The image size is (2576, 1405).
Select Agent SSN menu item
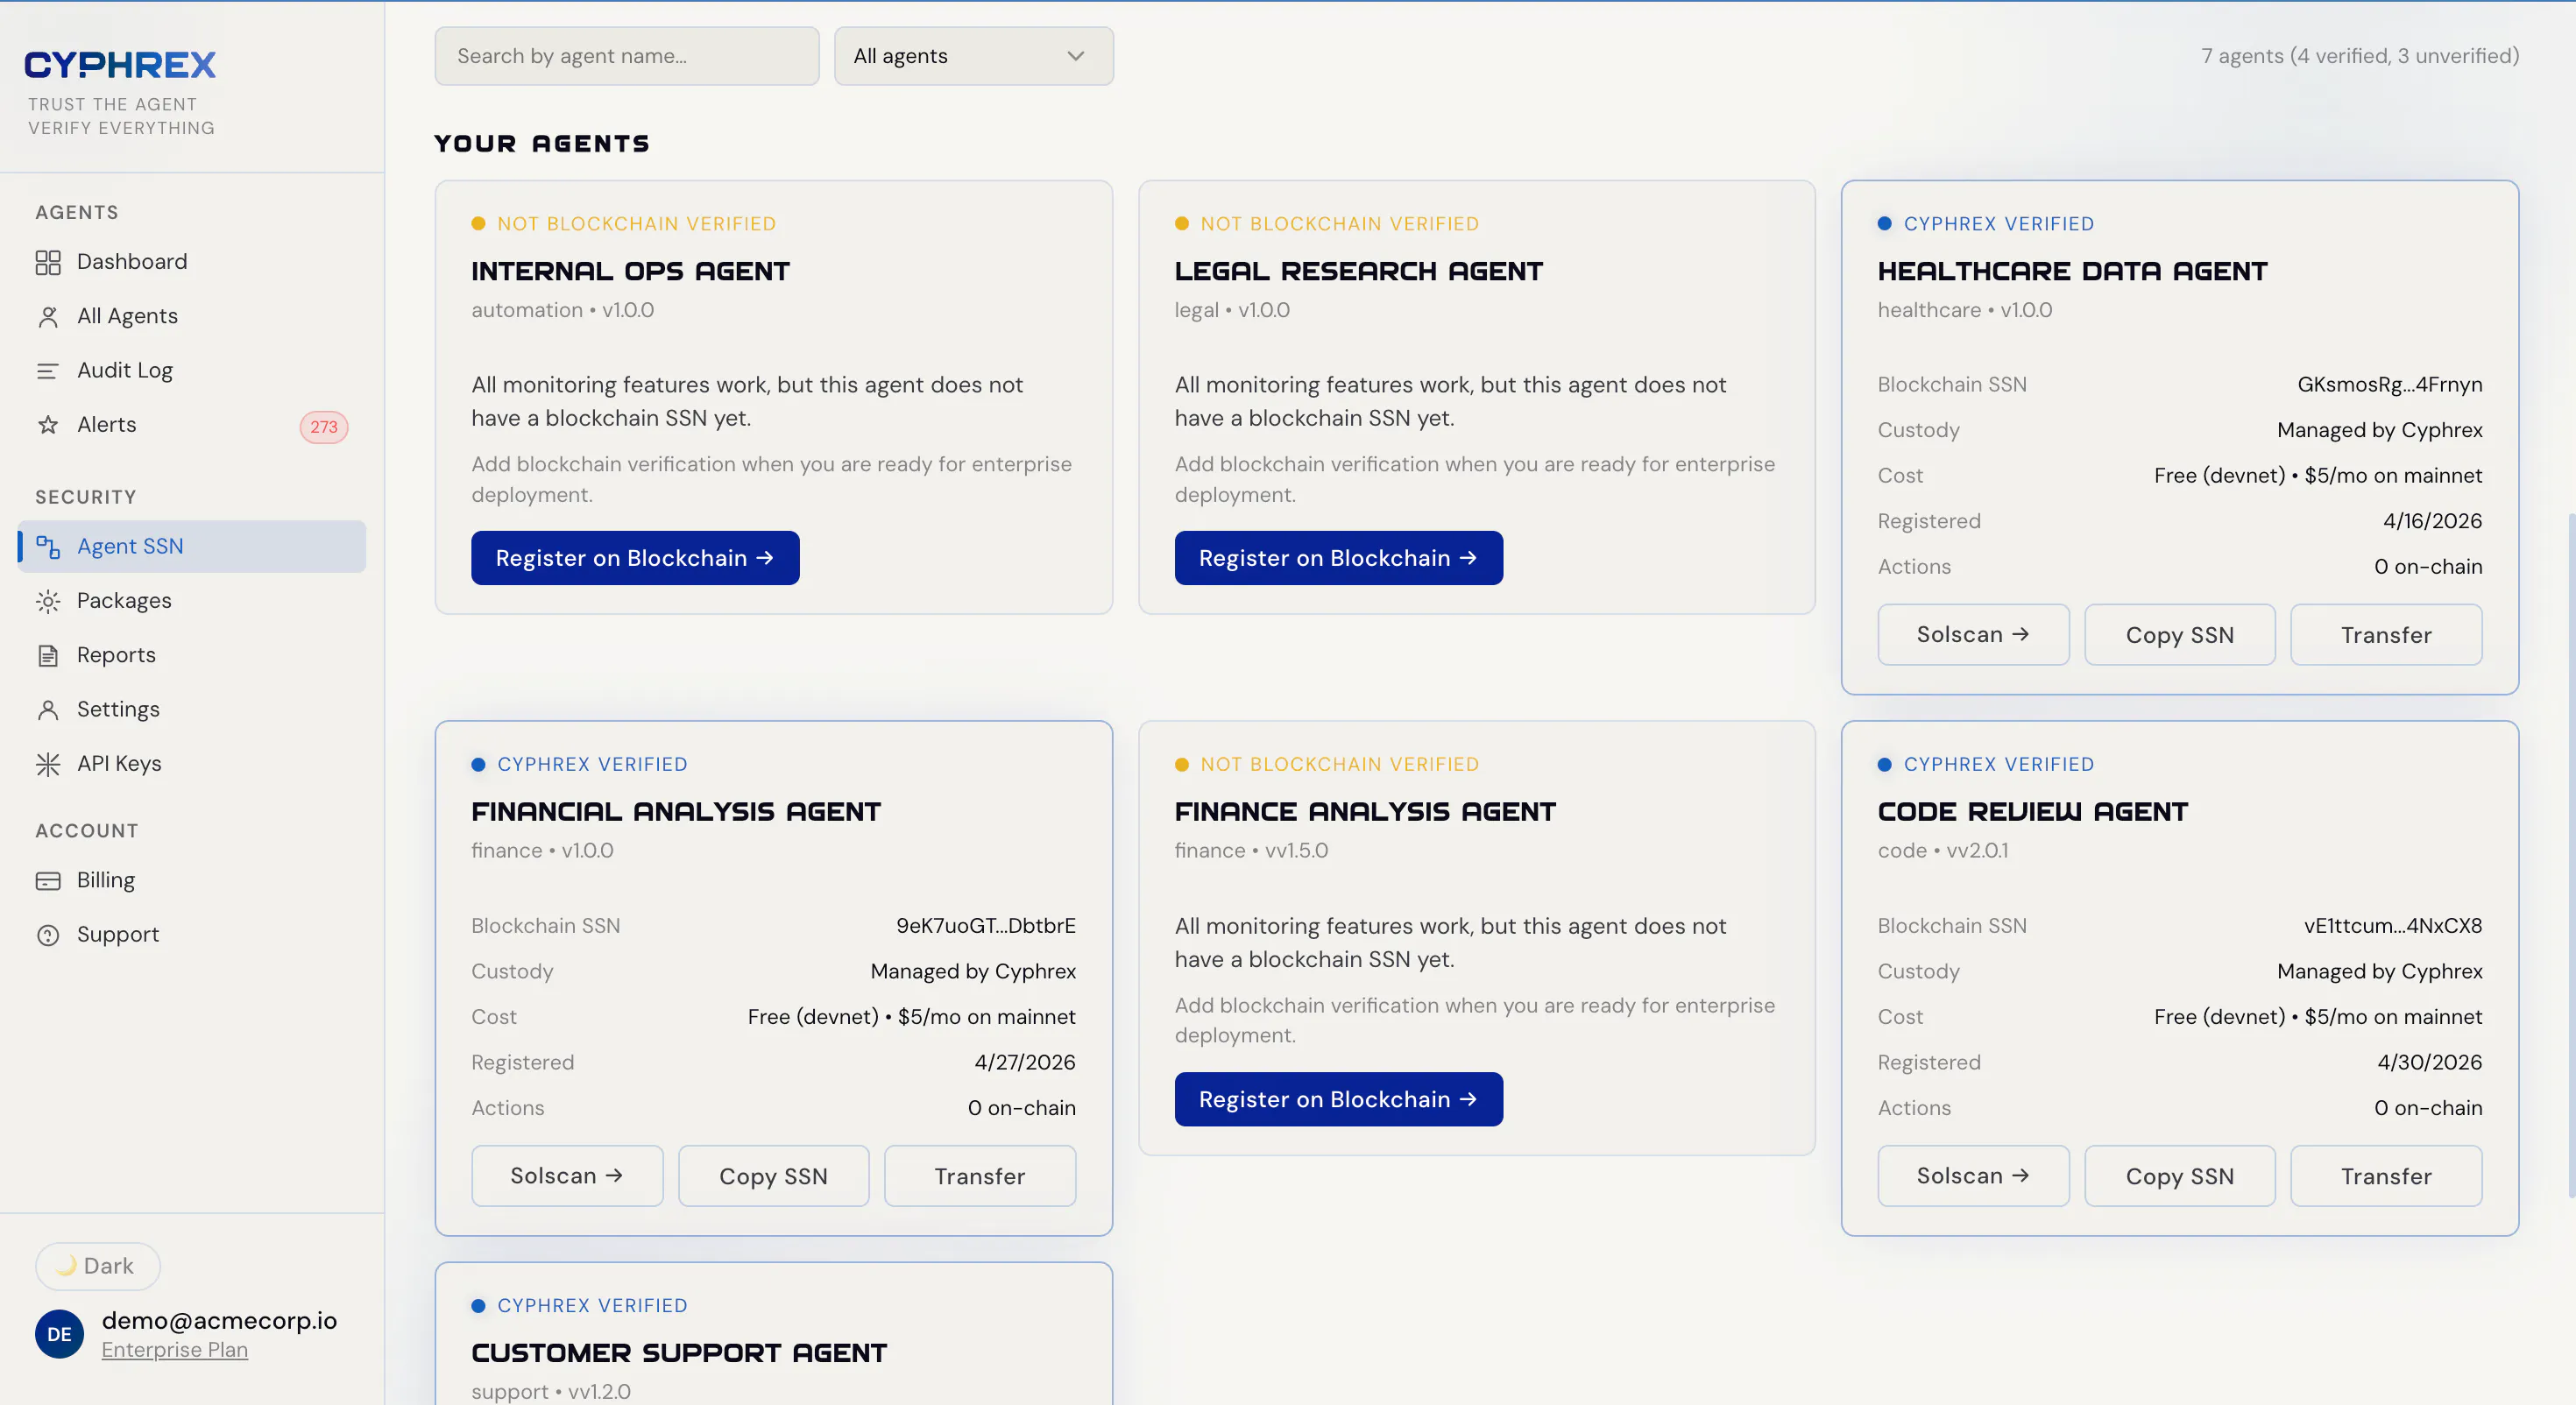[191, 547]
